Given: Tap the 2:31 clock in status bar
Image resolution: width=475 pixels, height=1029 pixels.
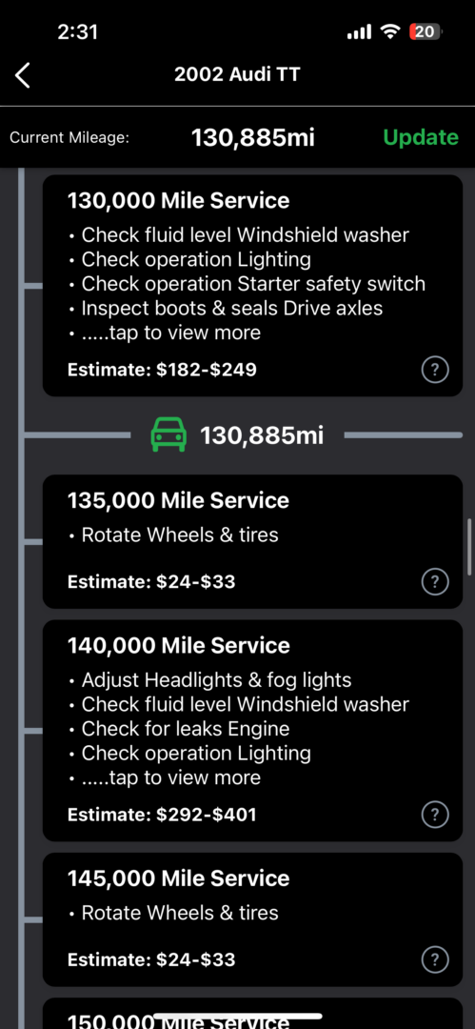Looking at the screenshot, I should pyautogui.click(x=77, y=31).
